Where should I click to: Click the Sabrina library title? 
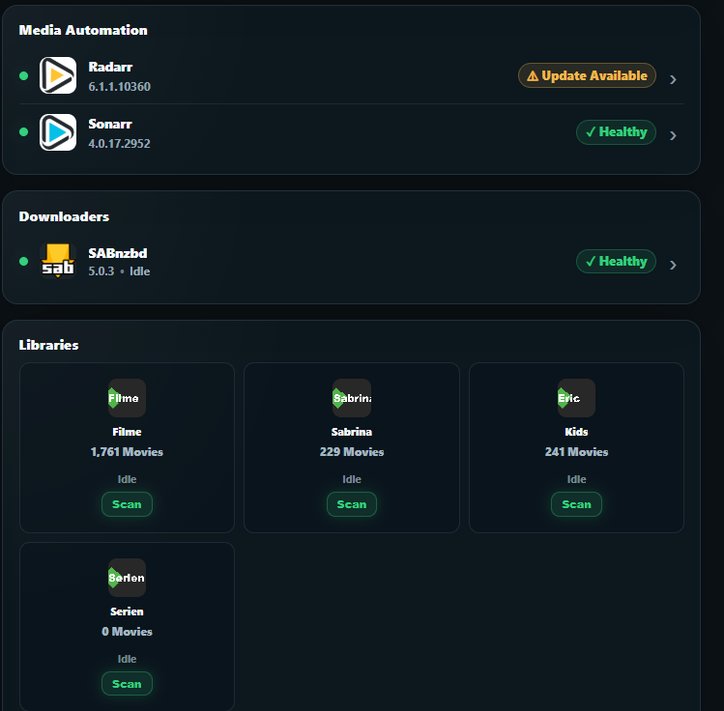(352, 432)
